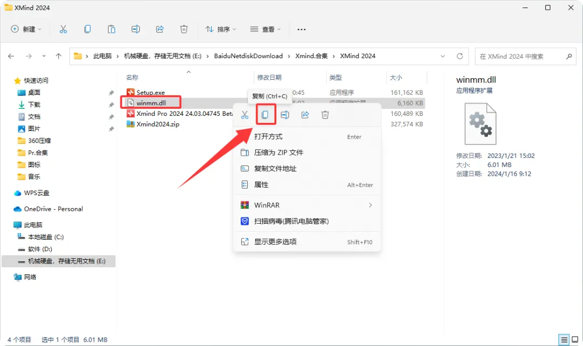Open the three-dot more options menu
This screenshot has width=583, height=346.
302,29
